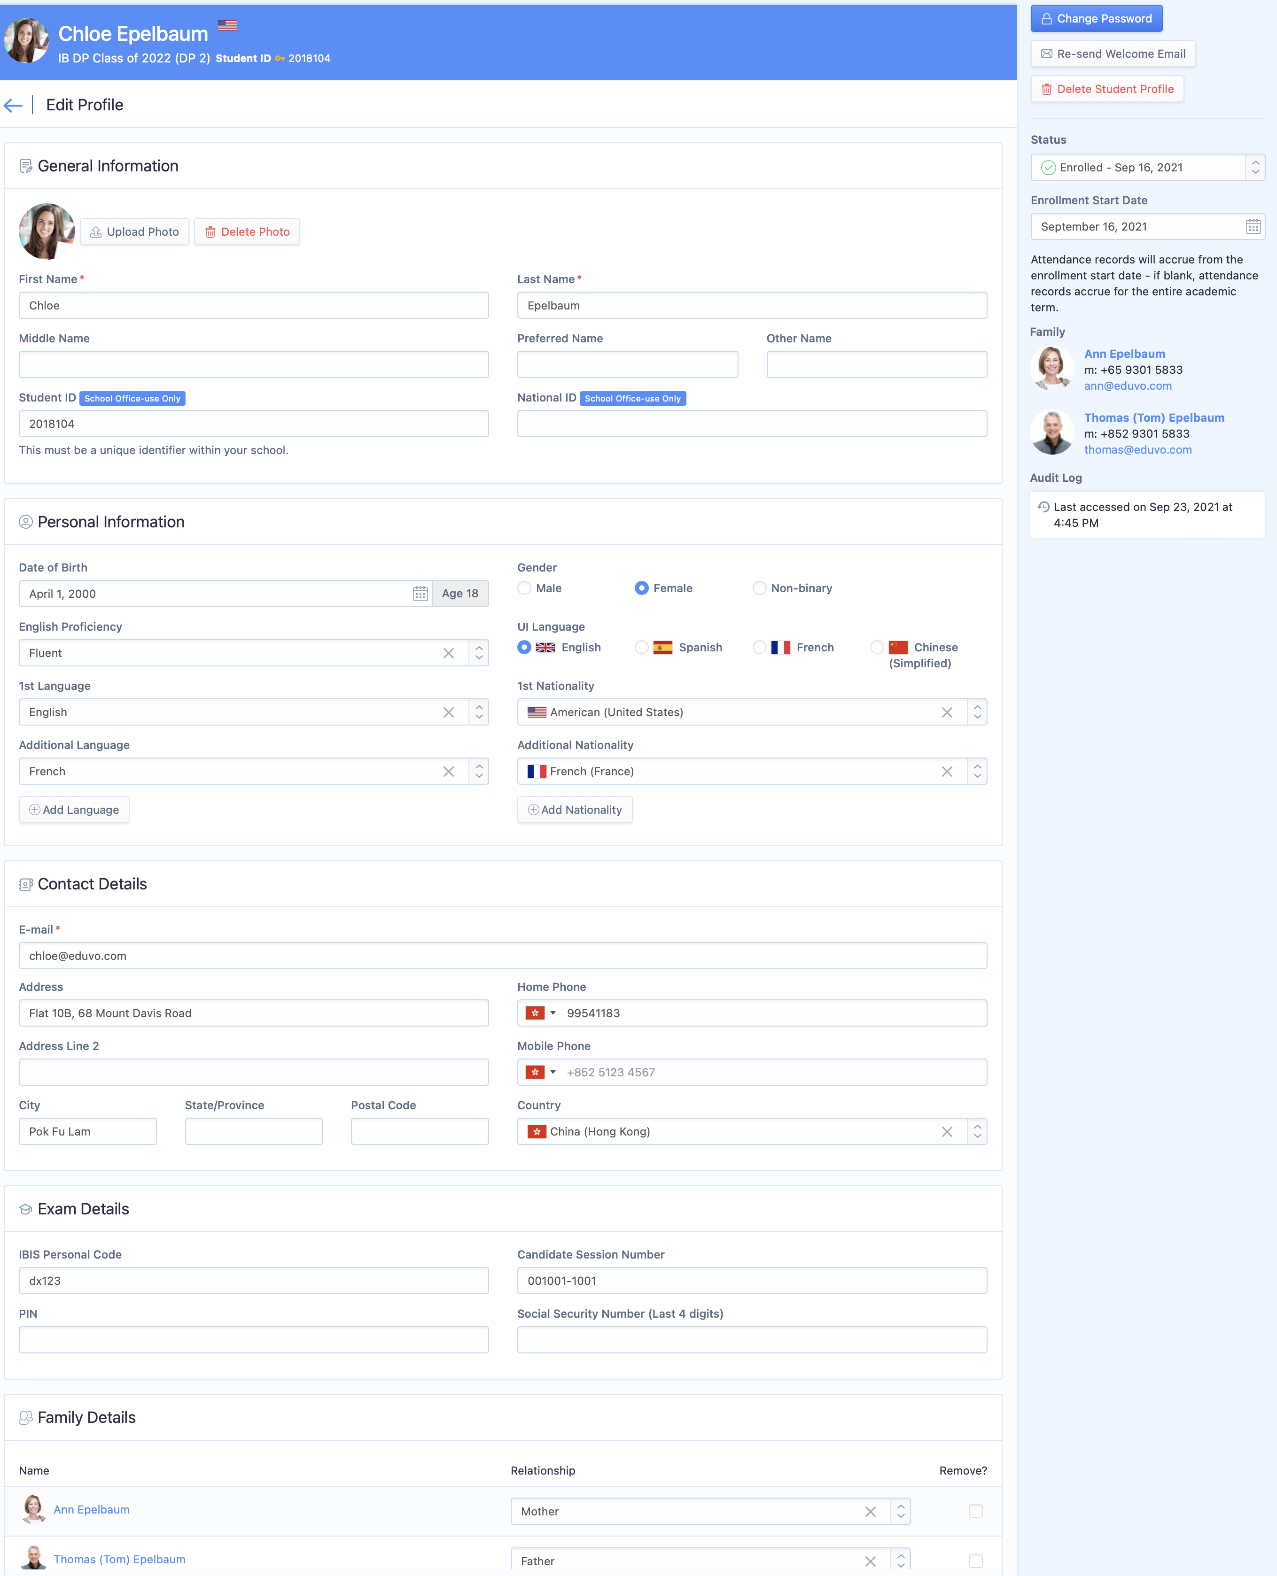Screen dimensions: 1277x1576
Task: Clear the French Additional Language selection
Action: click(449, 771)
